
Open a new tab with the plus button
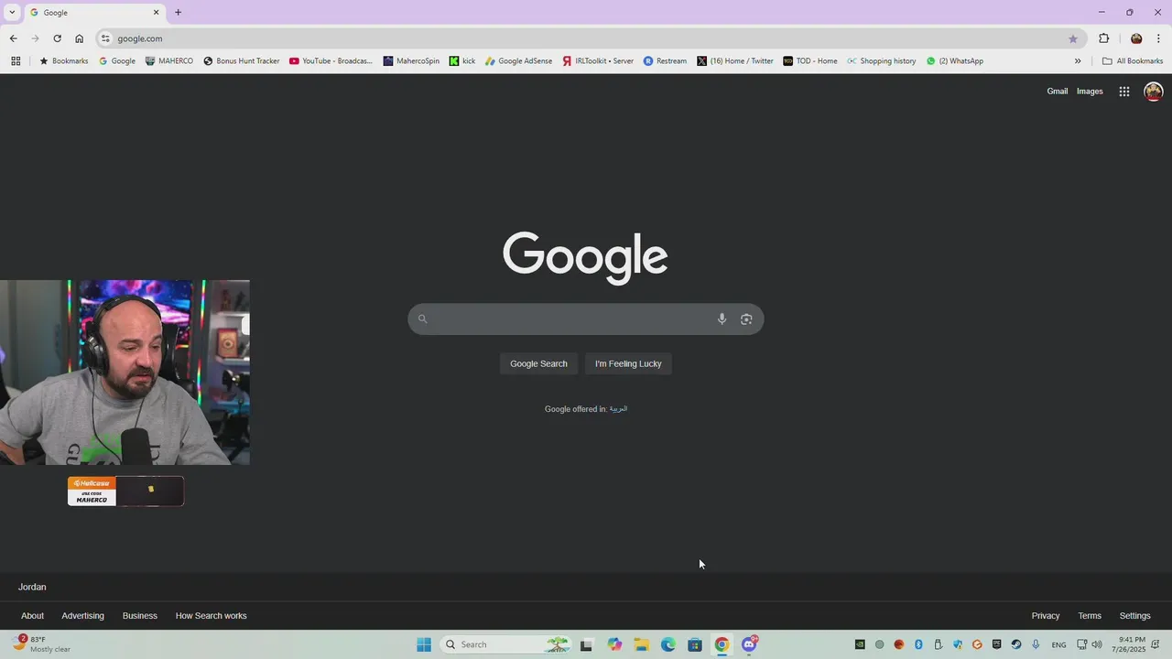(x=178, y=13)
